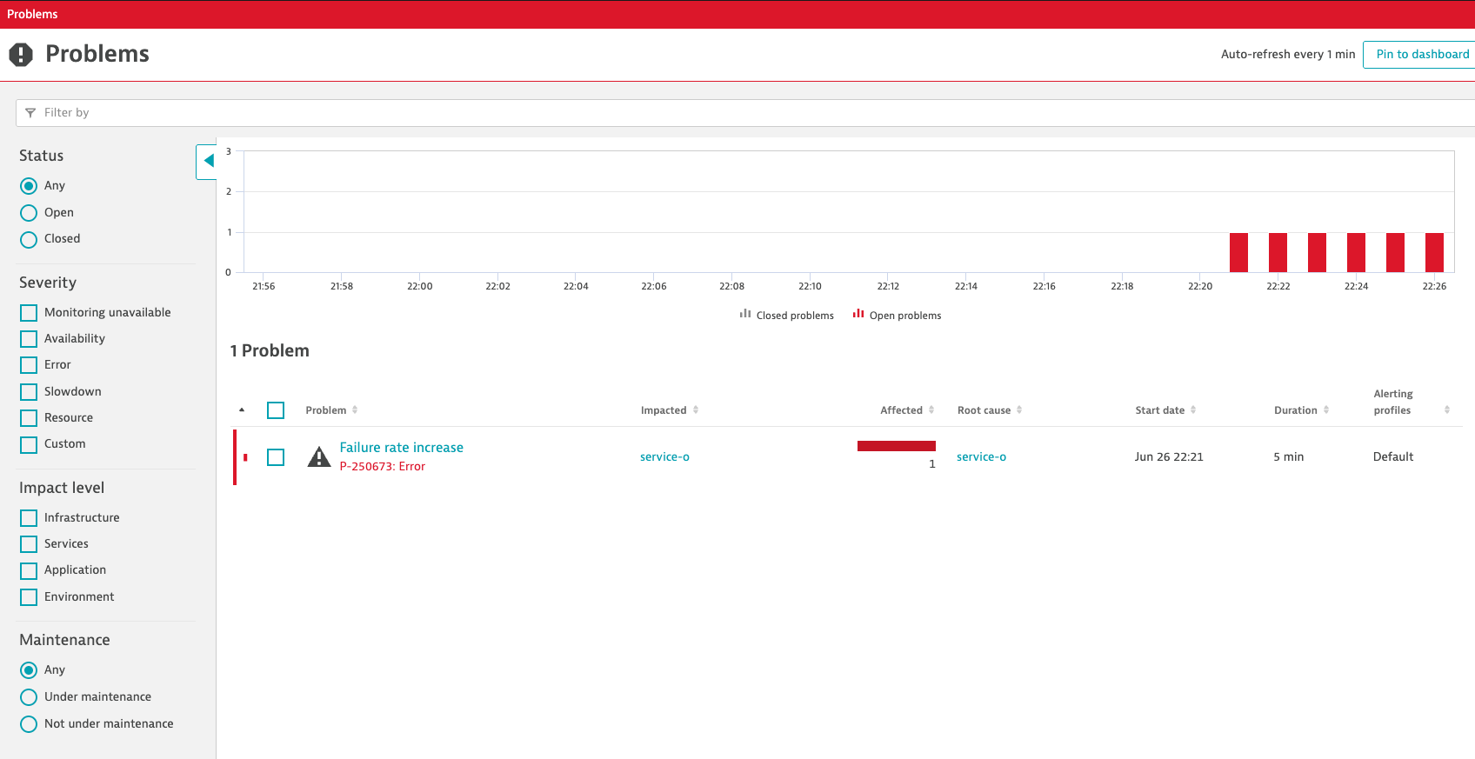The image size is (1475, 759).
Task: Toggle Closed problems chart legend
Action: (786, 316)
